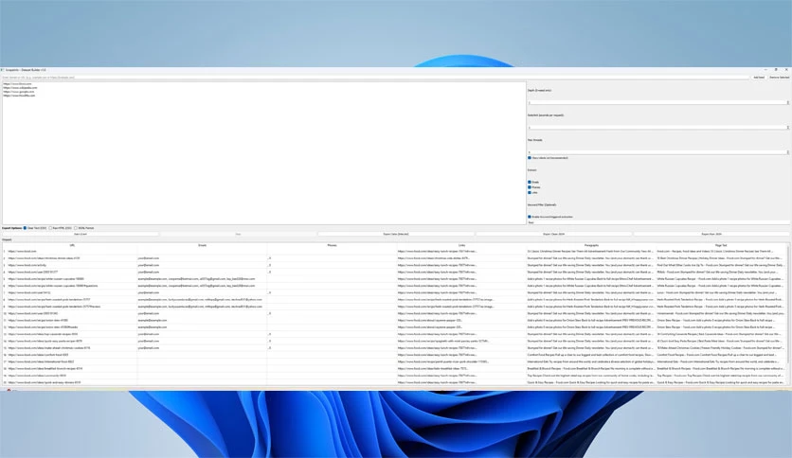792x458 pixels.
Task: Click the Ratelimit seconds per request field
Action: pos(658,128)
